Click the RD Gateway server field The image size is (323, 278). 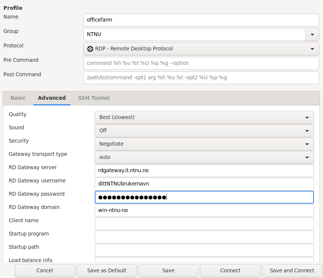pos(204,171)
